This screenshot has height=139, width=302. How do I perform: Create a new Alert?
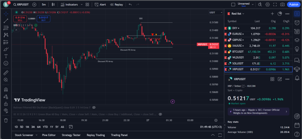pos(100,4)
